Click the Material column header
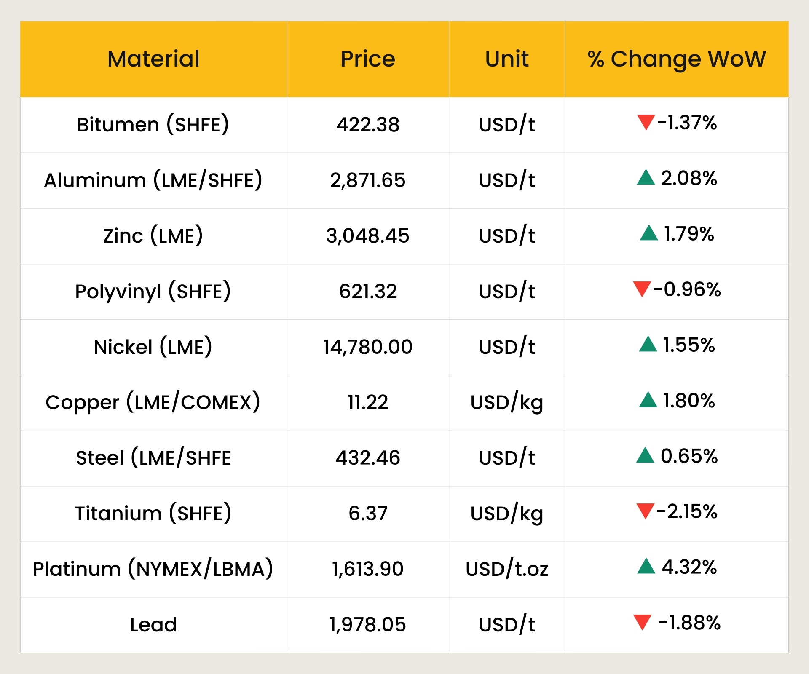 pyautogui.click(x=153, y=59)
